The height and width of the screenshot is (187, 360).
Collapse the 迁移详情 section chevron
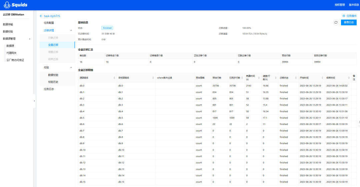click(71, 30)
